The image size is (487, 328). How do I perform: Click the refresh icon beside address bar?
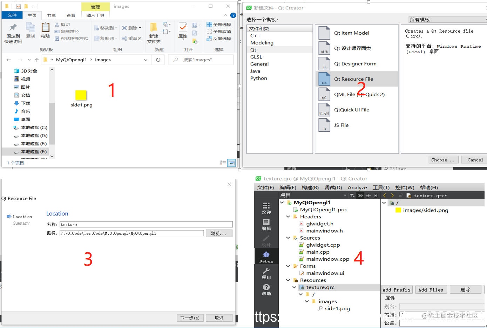(158, 60)
